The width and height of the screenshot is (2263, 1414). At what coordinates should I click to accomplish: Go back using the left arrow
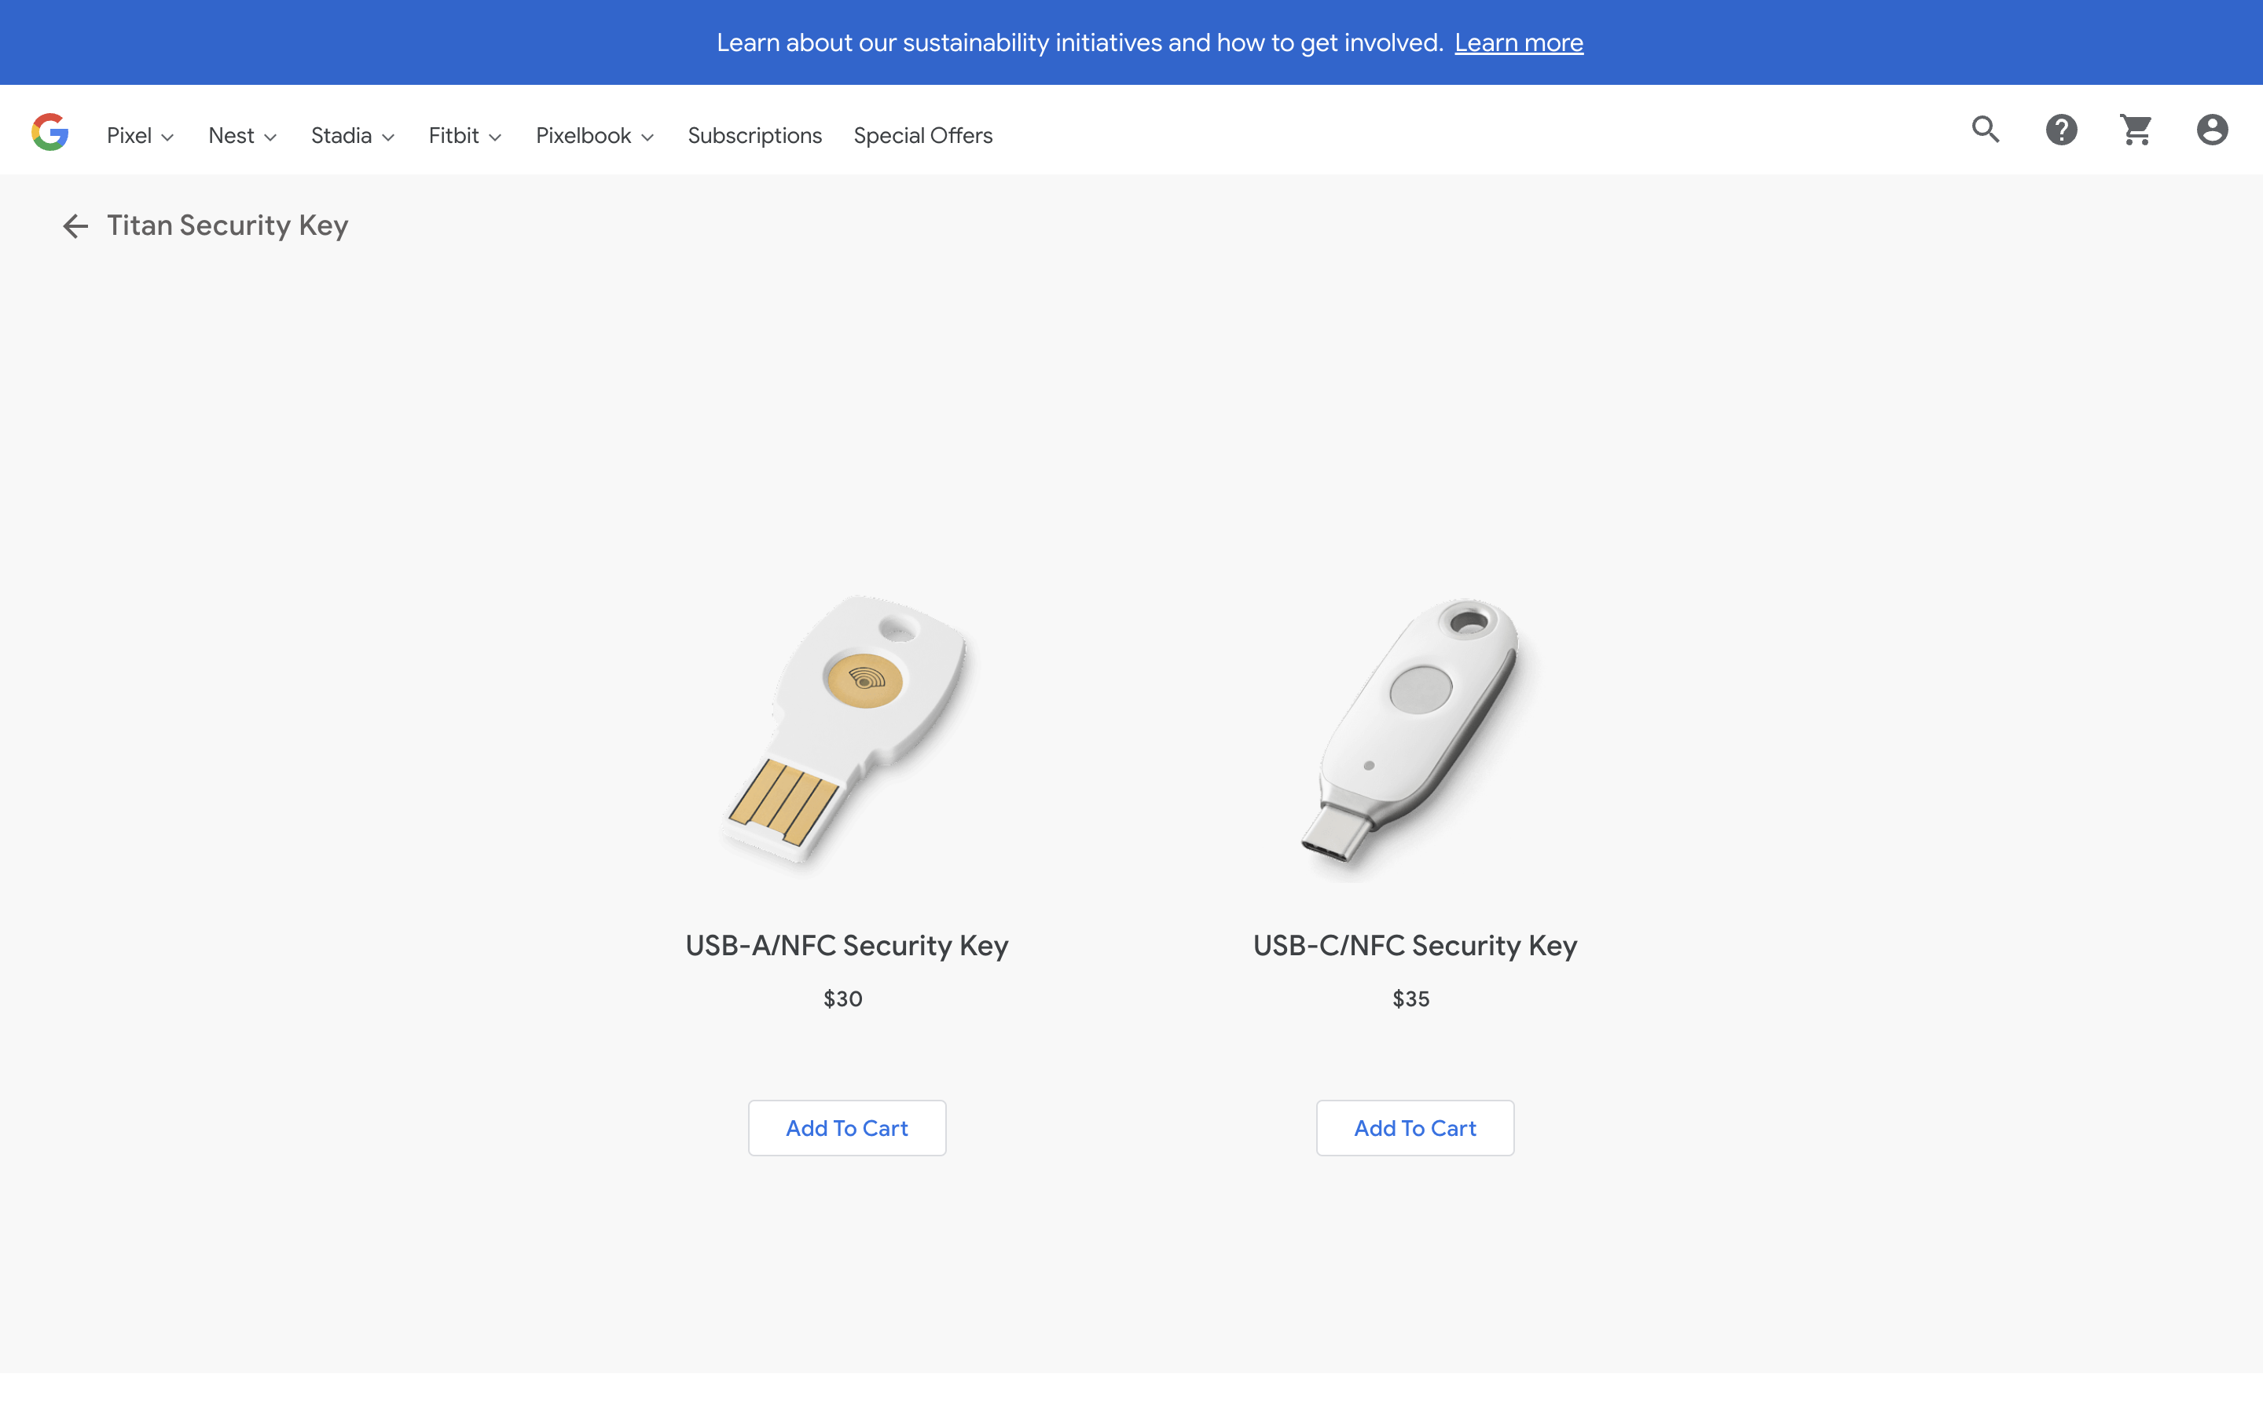(x=75, y=226)
